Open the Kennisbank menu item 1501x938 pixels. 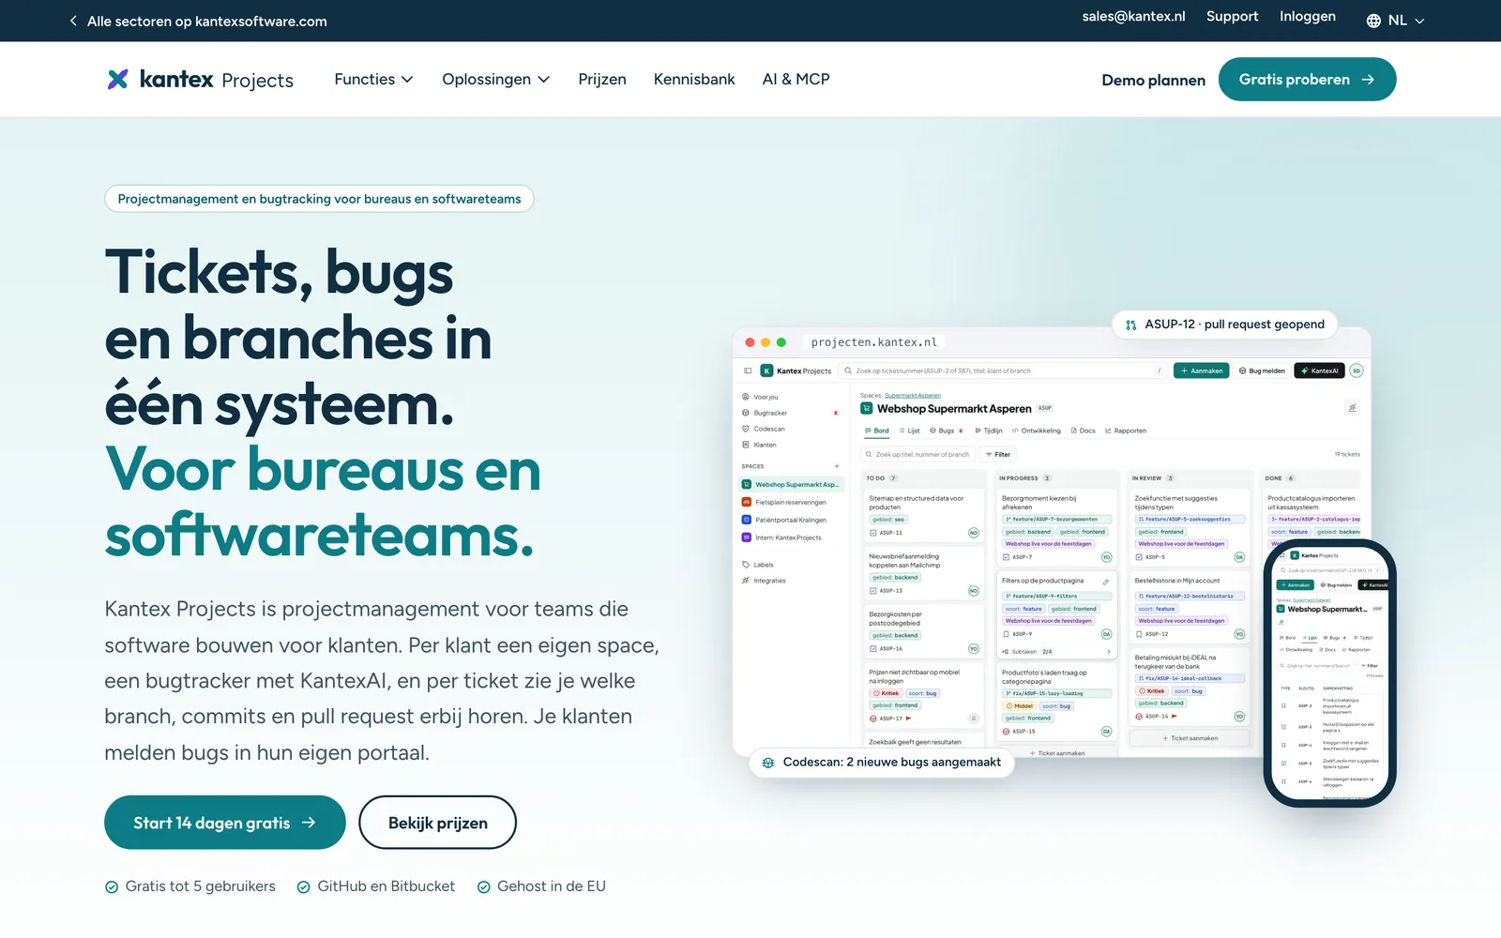click(694, 79)
